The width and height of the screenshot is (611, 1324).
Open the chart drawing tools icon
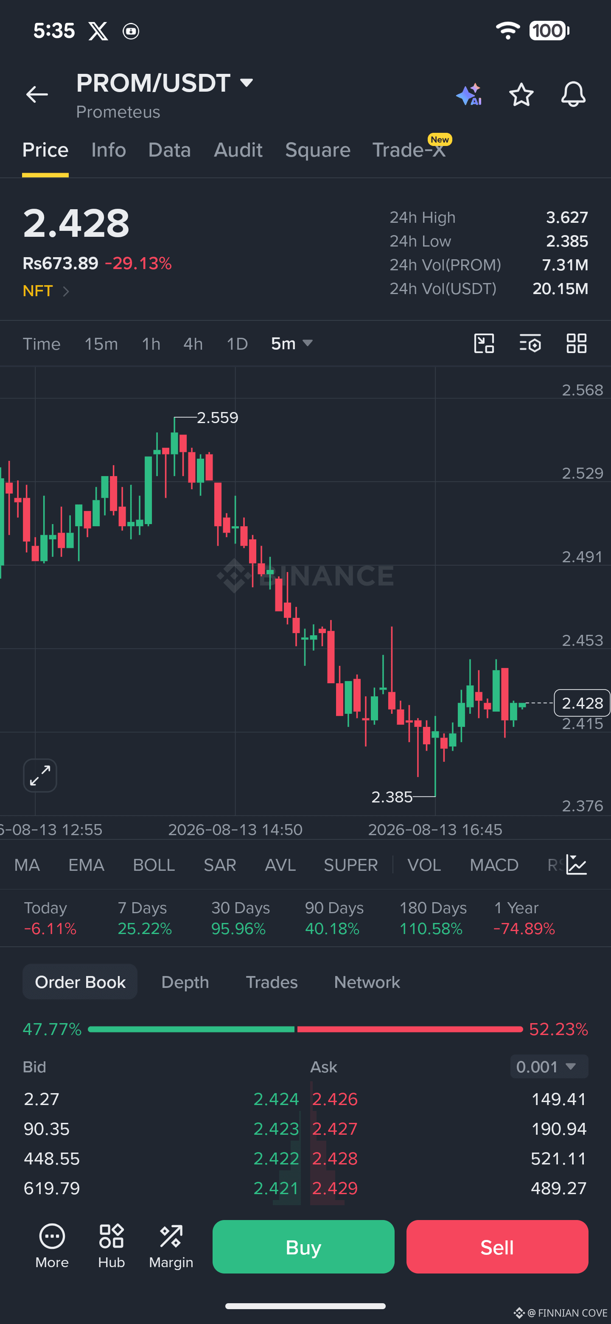coord(484,343)
